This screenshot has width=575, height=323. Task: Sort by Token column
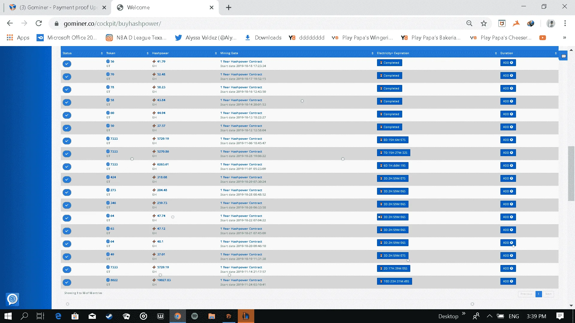pos(127,53)
